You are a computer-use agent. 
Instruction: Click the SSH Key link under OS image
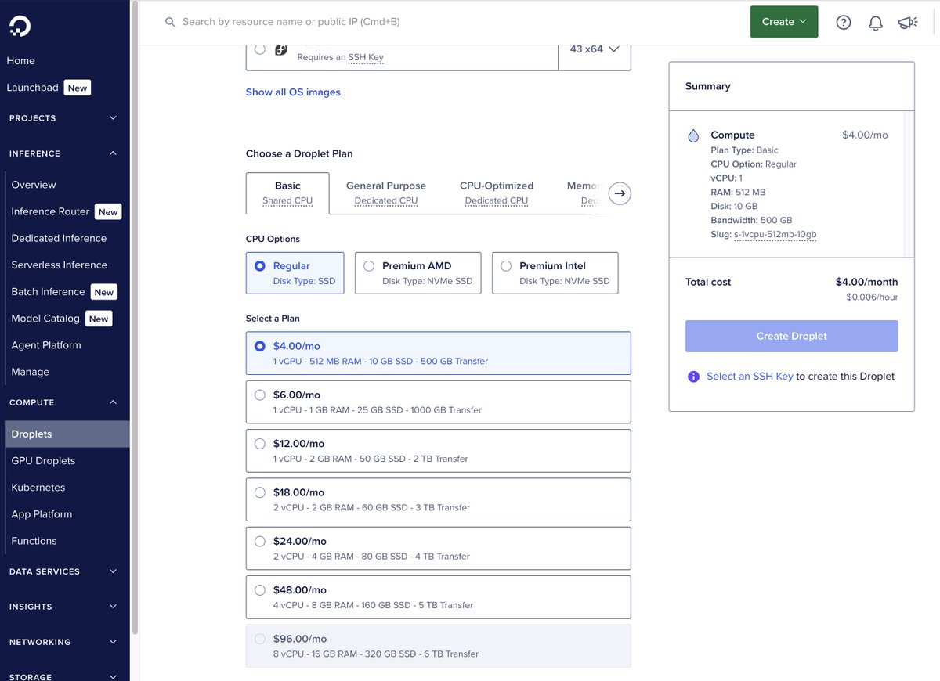tap(366, 58)
